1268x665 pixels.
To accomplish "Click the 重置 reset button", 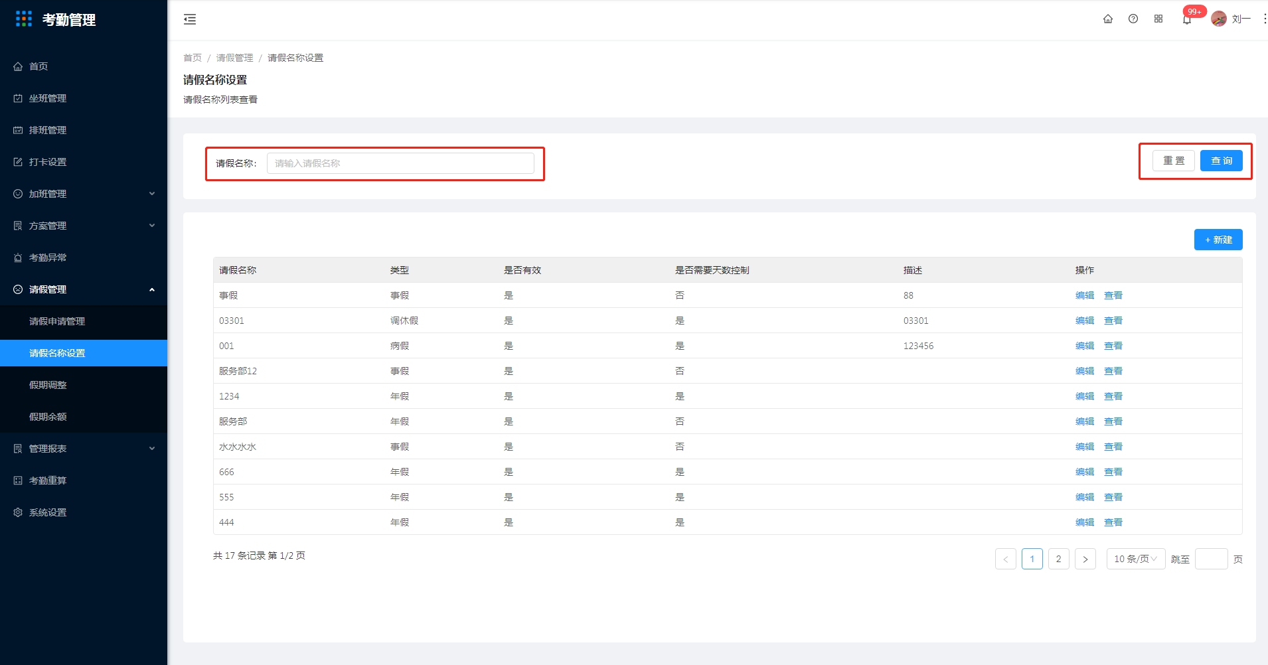I will tap(1174, 161).
